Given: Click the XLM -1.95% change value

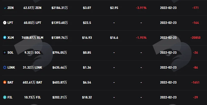Looking at the screenshot, I should (x=141, y=38).
